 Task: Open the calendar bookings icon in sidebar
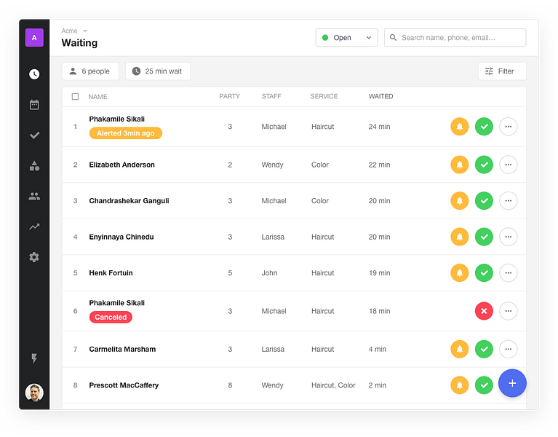[34, 105]
